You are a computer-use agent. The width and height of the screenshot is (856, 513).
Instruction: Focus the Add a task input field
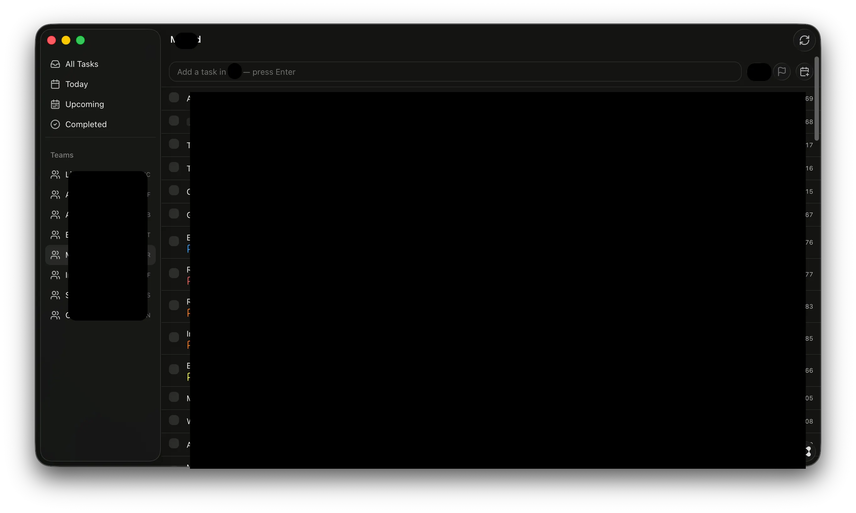[455, 72]
